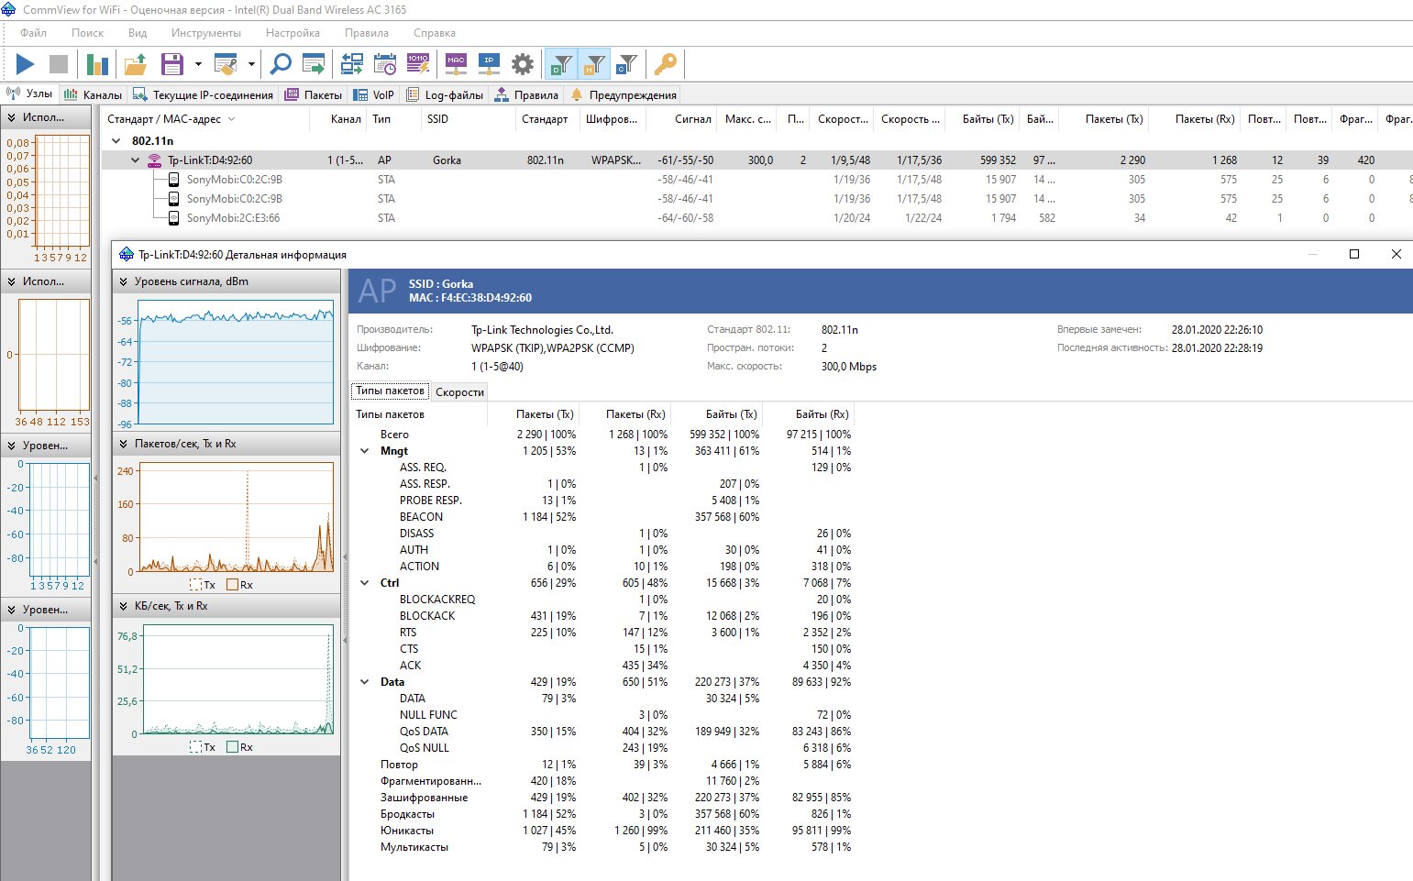
Task: Open the dropdown arrow beside the save icon
Action: pyautogui.click(x=198, y=64)
